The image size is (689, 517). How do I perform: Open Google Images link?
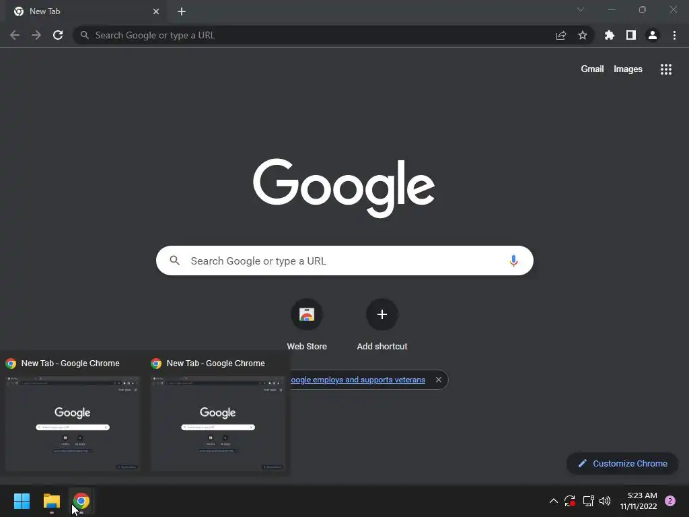click(x=628, y=69)
